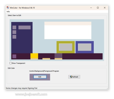Viewport: 114px width, 99px height.
Task: Click the Refresh button
Action: point(74,77)
